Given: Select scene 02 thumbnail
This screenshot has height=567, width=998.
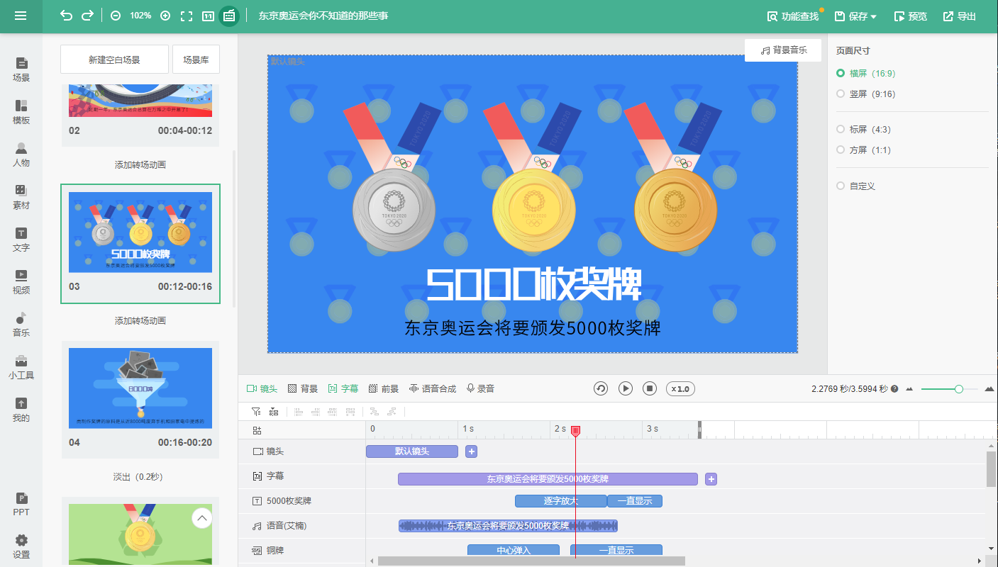Looking at the screenshot, I should [140, 101].
